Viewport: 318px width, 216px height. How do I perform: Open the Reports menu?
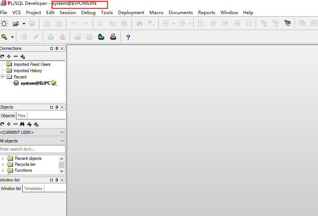(x=207, y=13)
